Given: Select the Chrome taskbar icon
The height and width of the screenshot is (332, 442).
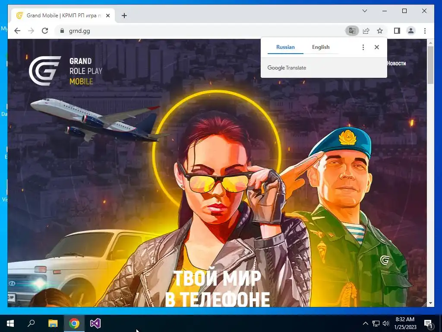Looking at the screenshot, I should tap(74, 323).
